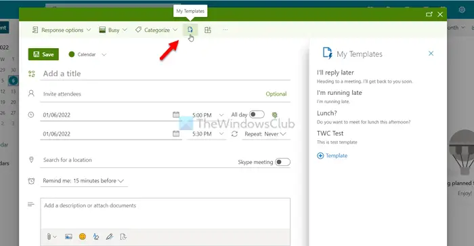
Task: Click the text formatting options icon
Action: [96, 237]
